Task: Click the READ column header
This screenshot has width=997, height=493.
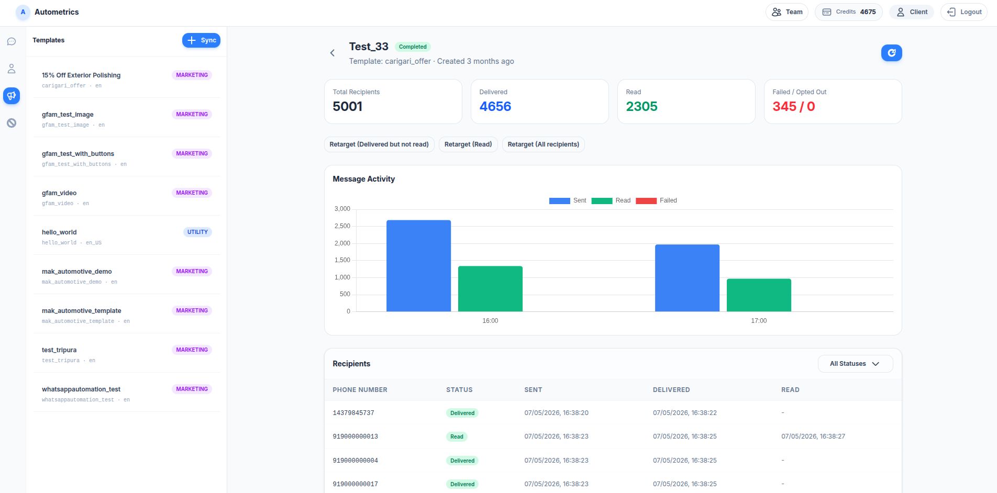Action: (x=790, y=390)
